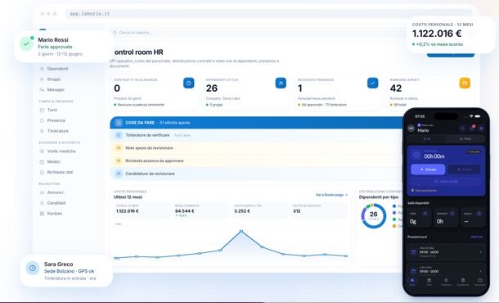Tap the Entrata clock-in button

coord(428,170)
